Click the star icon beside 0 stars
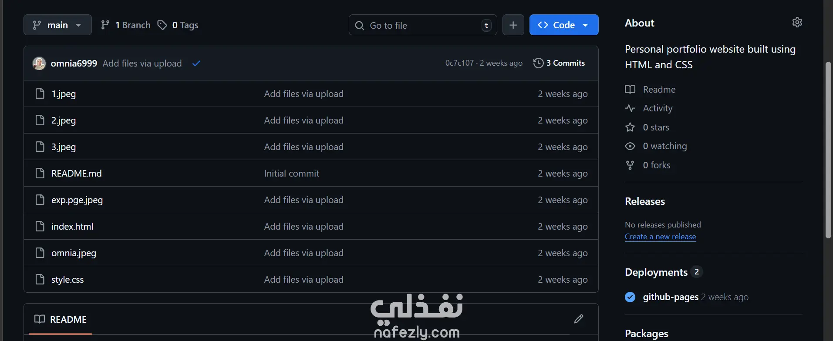Screen dimensions: 833x341 (630, 127)
